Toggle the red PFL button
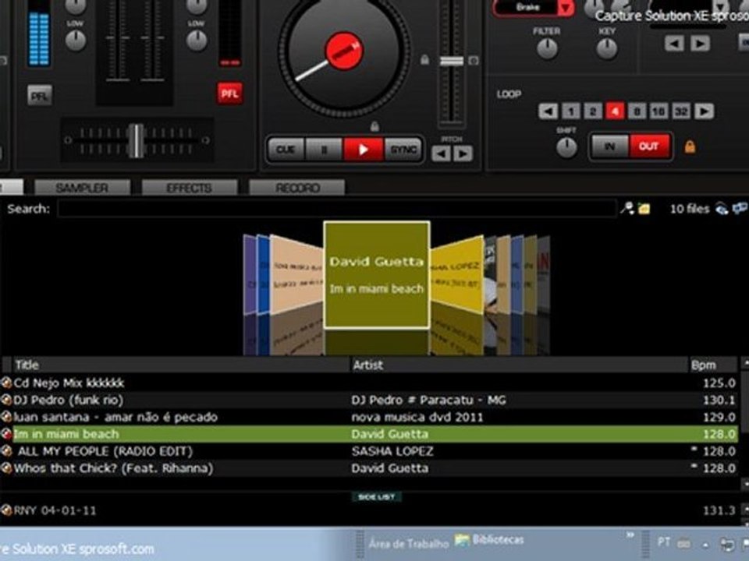Screen dimensions: 749x561 [229, 93]
